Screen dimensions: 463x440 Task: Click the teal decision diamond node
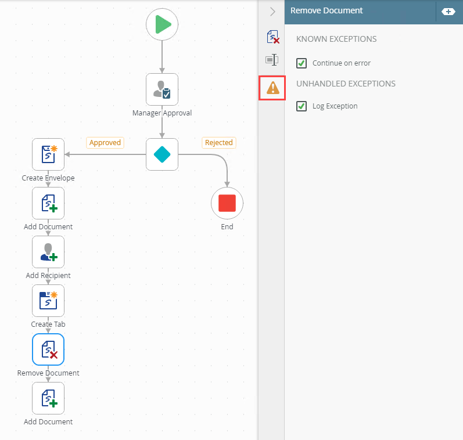[x=162, y=154]
